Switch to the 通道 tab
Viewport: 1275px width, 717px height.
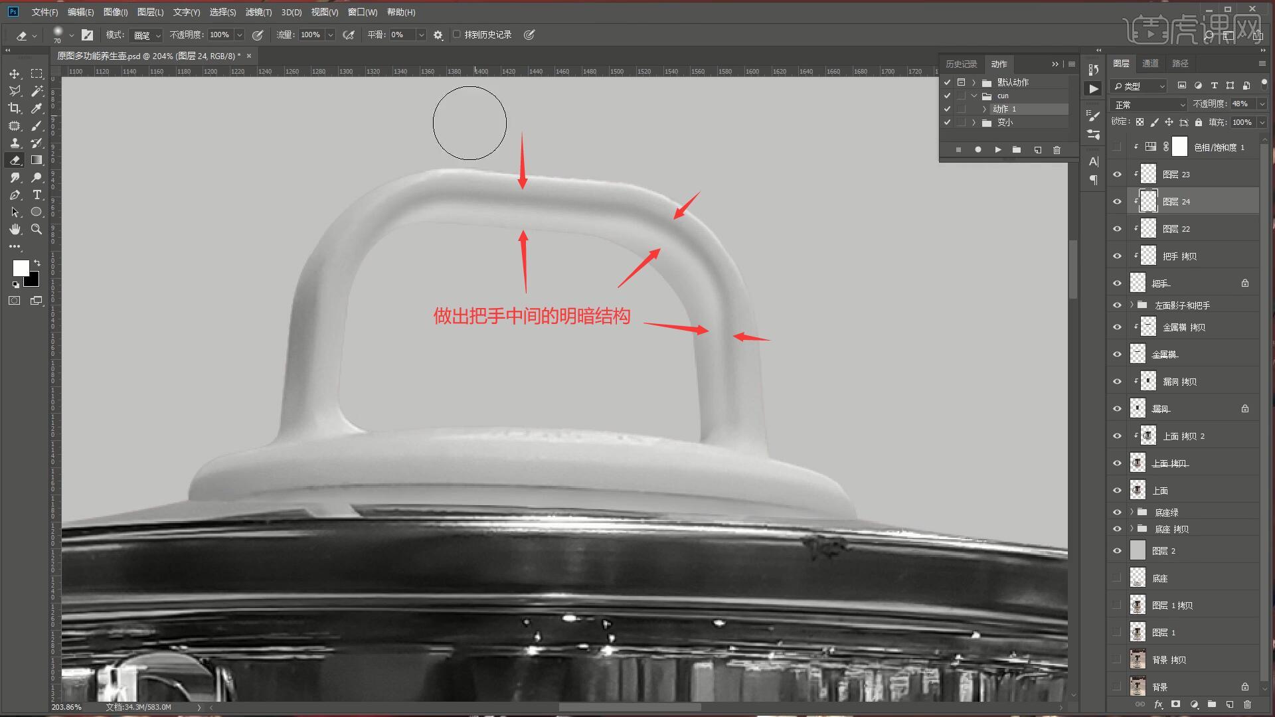click(x=1150, y=63)
